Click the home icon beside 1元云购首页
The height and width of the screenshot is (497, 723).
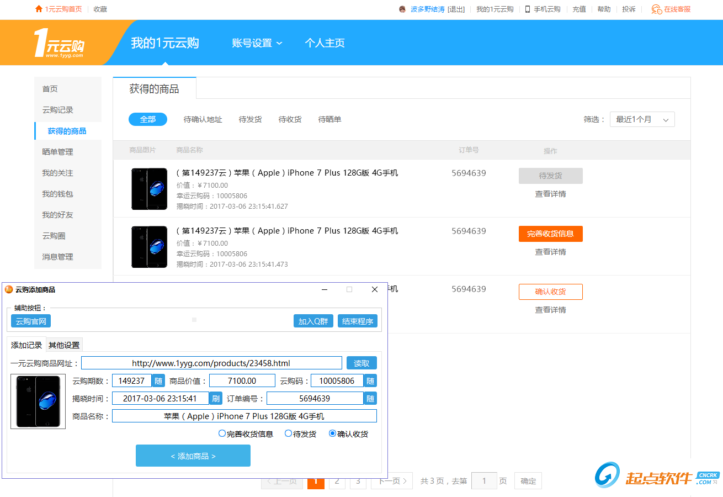(x=39, y=9)
